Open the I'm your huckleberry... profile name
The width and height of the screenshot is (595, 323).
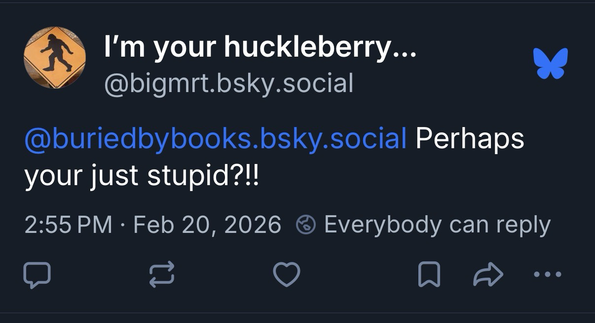(x=260, y=47)
